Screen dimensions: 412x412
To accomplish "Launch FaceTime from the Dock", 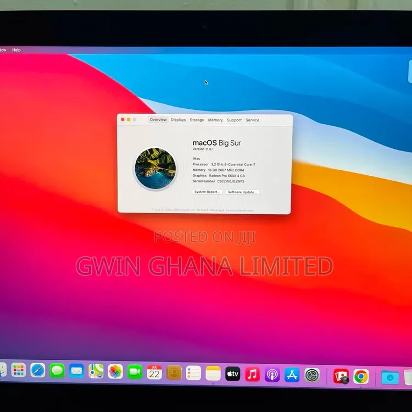I will (135, 372).
